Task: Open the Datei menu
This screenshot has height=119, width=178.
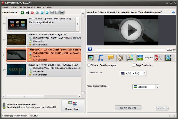Action: coord(5,8)
